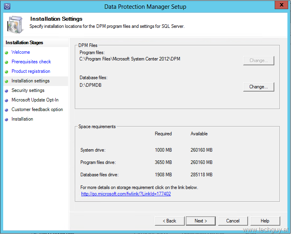Select the Customer feedback option stage
Viewport: 291px width, 234px height.
tap(37, 109)
